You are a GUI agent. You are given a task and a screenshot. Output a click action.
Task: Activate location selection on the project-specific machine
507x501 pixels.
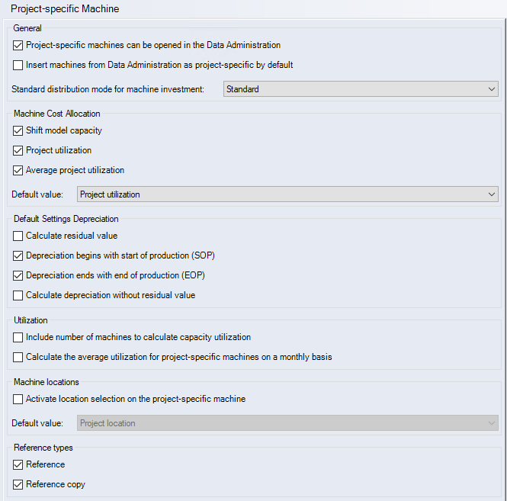(x=18, y=400)
